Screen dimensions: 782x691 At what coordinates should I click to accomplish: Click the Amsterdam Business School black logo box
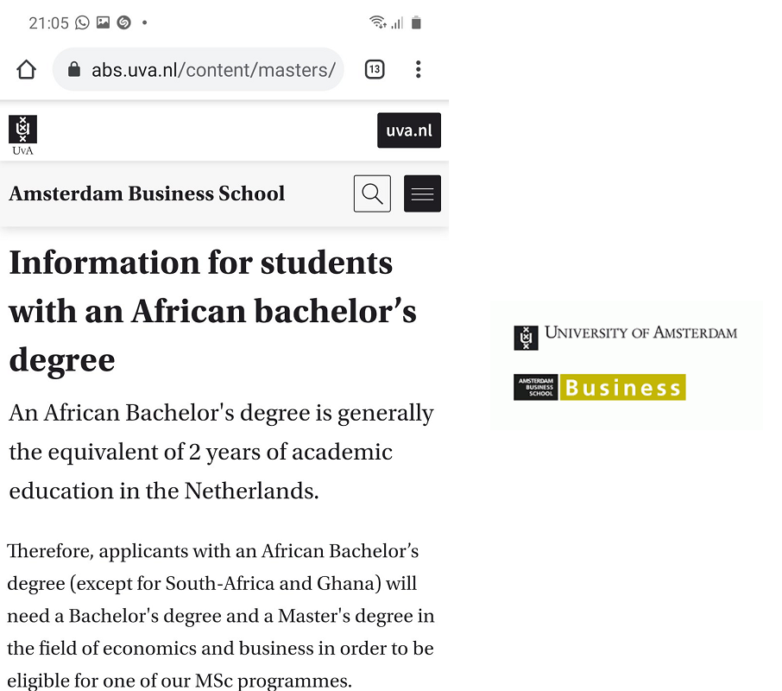click(536, 387)
